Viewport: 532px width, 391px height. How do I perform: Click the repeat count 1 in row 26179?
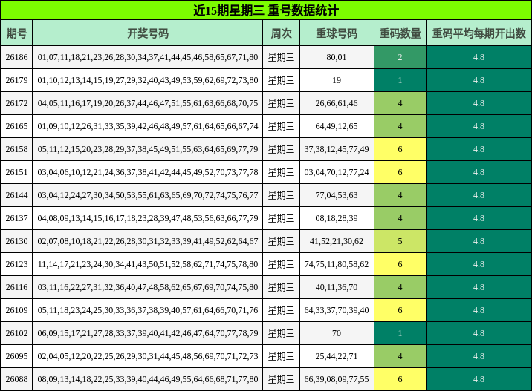tap(400, 80)
